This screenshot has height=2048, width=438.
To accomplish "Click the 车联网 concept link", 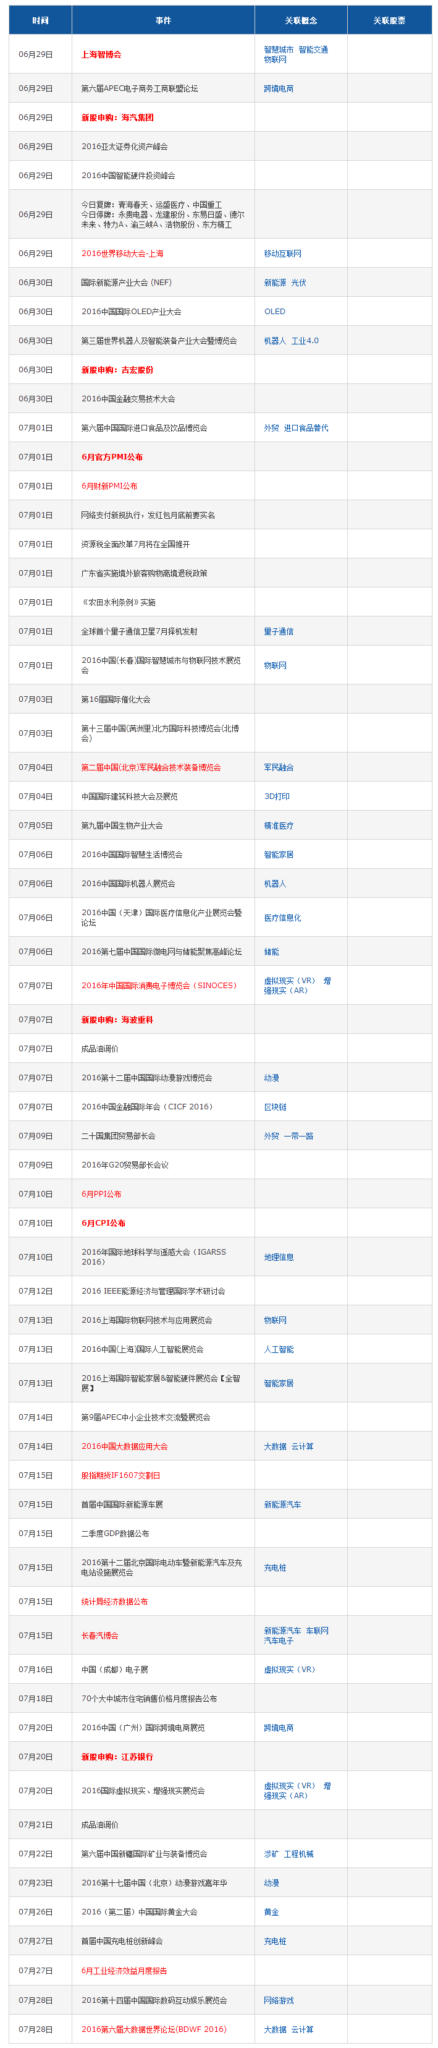I will (x=317, y=1631).
